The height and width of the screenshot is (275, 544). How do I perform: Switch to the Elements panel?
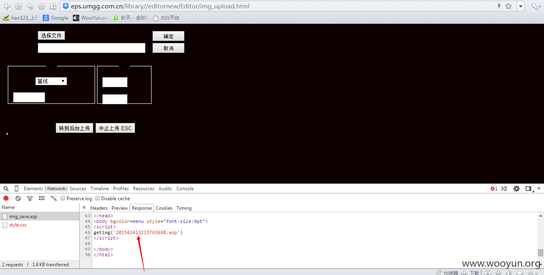coord(33,189)
